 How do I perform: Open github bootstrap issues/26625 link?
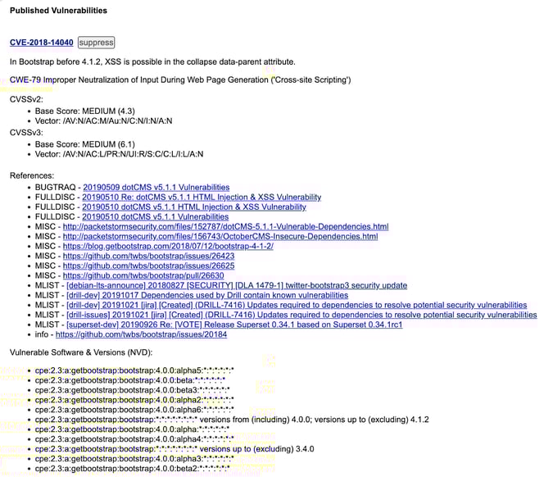[148, 266]
